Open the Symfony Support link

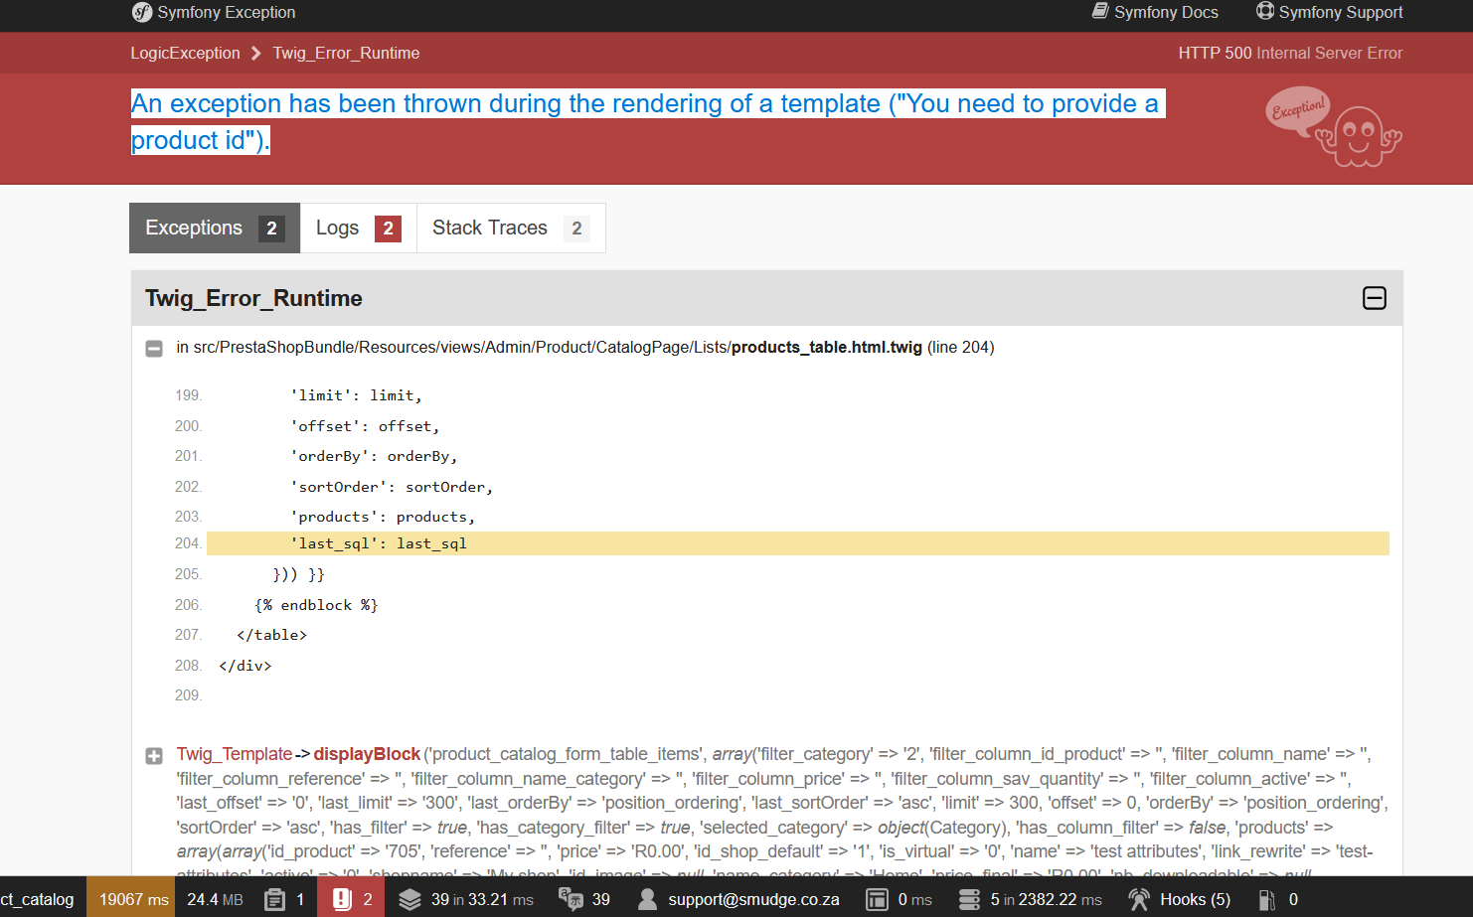pos(1341,12)
